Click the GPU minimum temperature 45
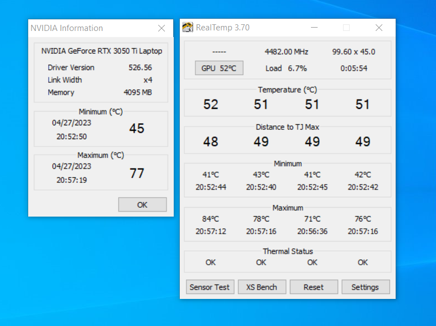436x326 pixels. click(137, 128)
